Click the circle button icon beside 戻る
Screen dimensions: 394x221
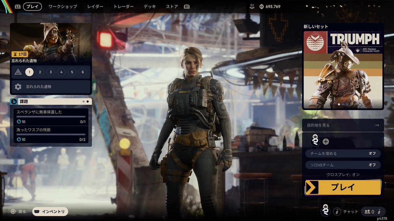click(13, 212)
